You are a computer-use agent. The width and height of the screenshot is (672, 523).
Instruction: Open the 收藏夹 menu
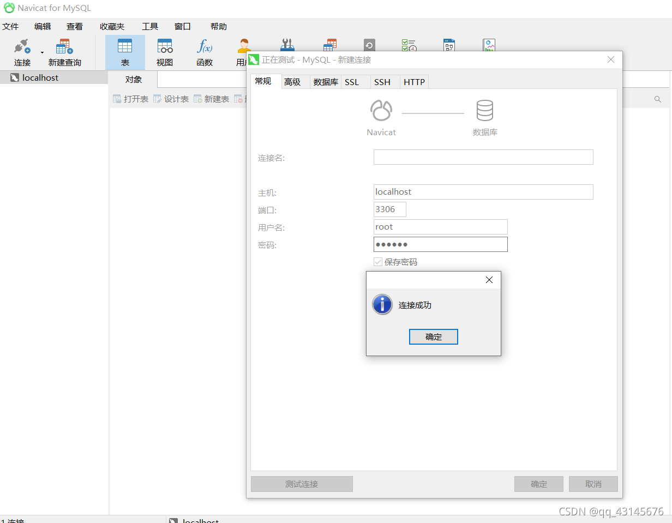(112, 26)
